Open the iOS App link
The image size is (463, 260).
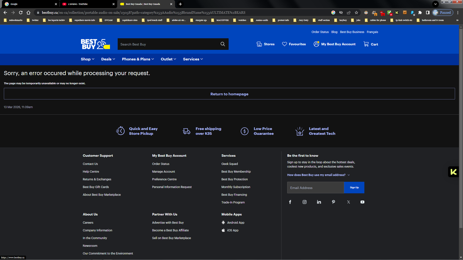(230, 230)
